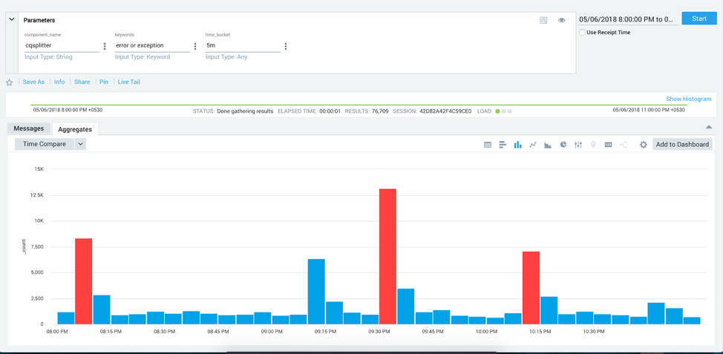Click Show Histogram link

click(688, 99)
